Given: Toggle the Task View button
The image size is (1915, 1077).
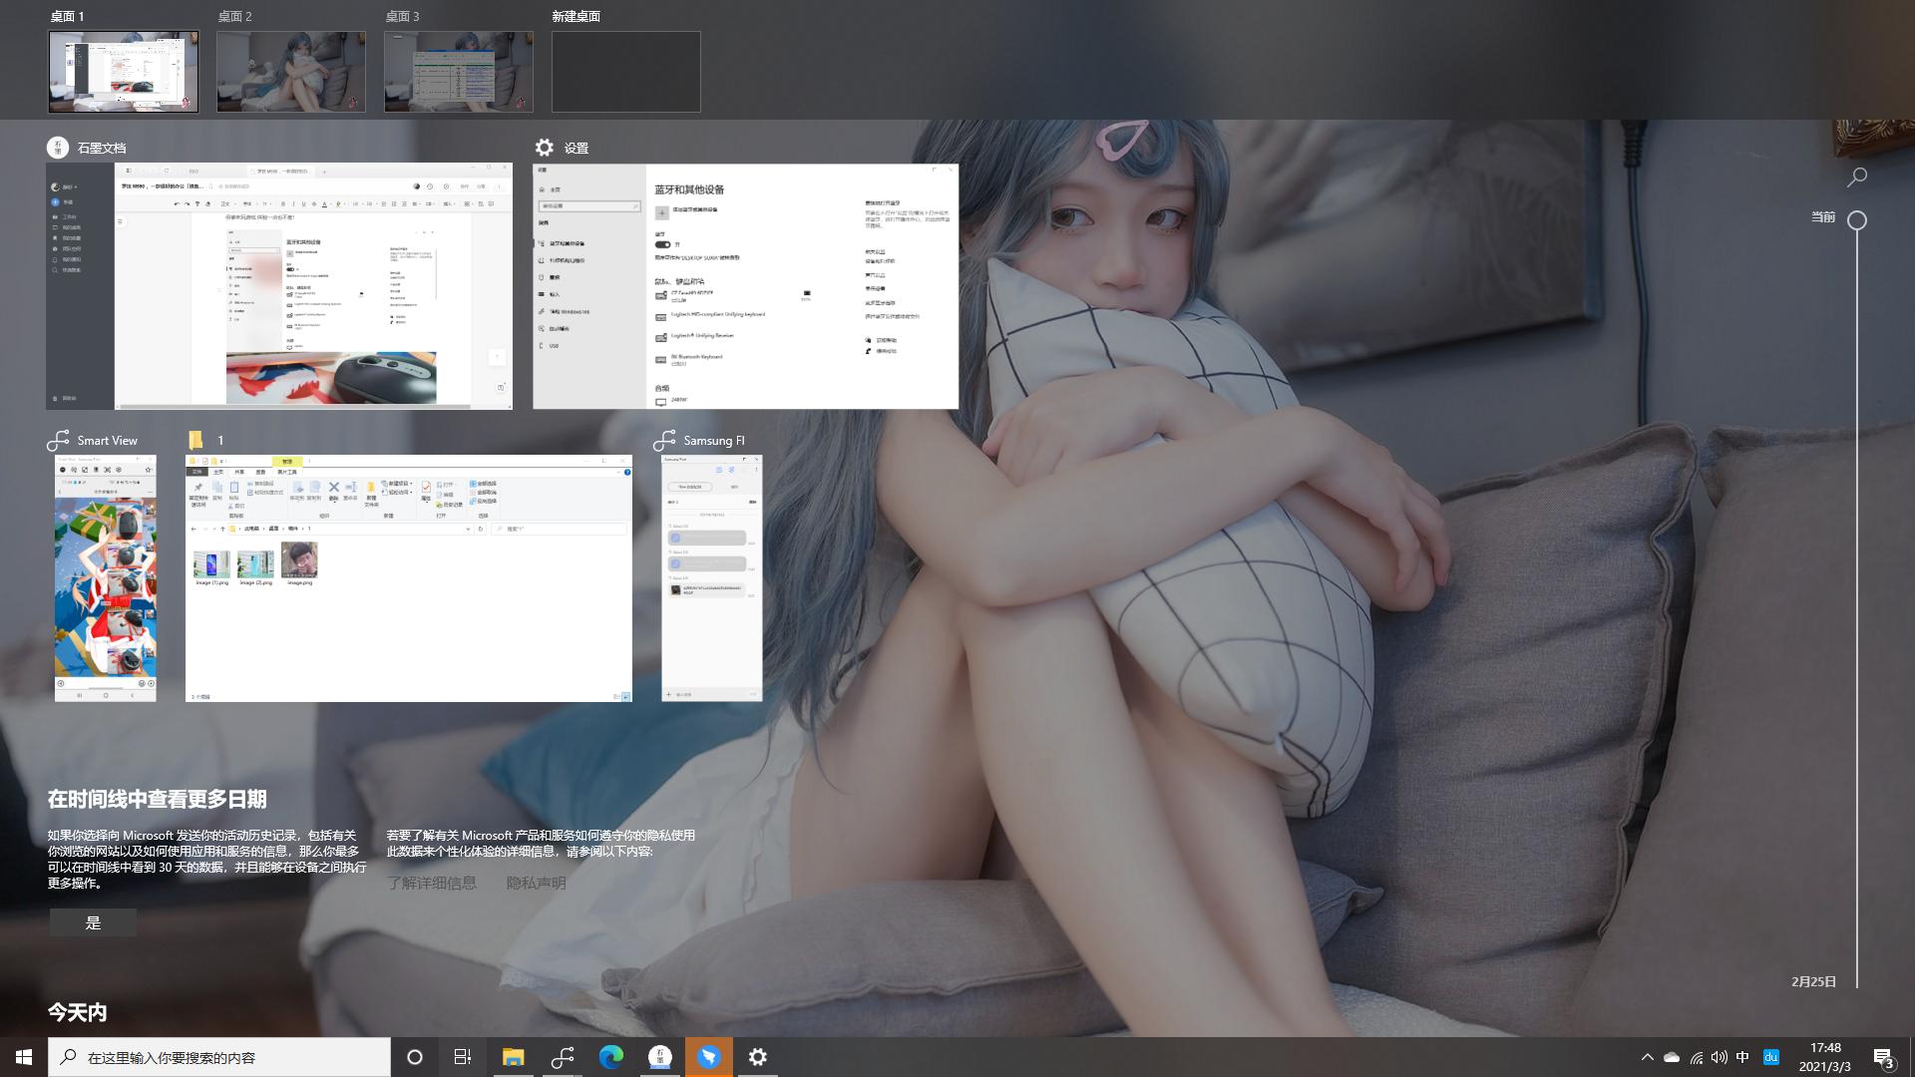Looking at the screenshot, I should pyautogui.click(x=463, y=1057).
